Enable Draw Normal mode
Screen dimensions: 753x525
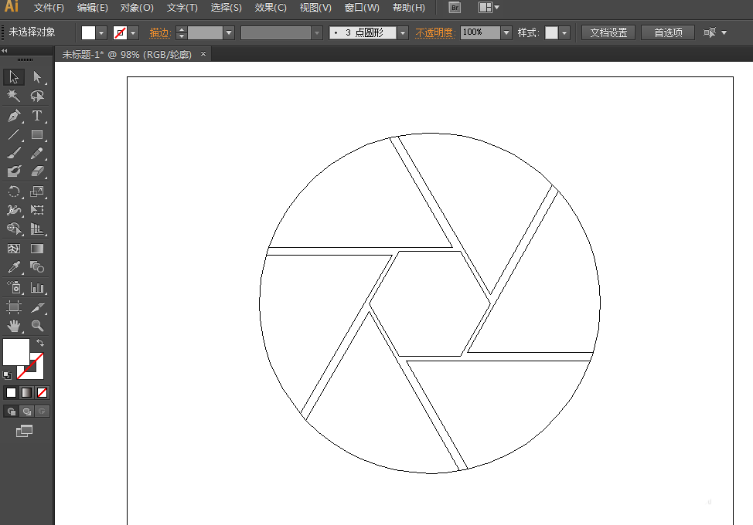coord(11,412)
